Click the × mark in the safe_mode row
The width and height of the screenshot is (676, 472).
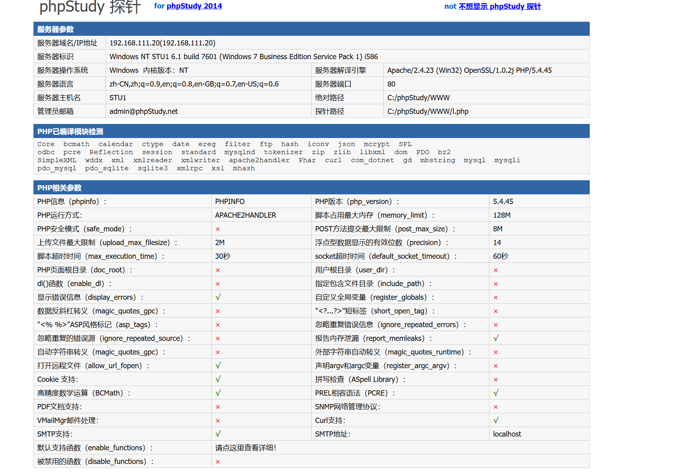point(218,229)
